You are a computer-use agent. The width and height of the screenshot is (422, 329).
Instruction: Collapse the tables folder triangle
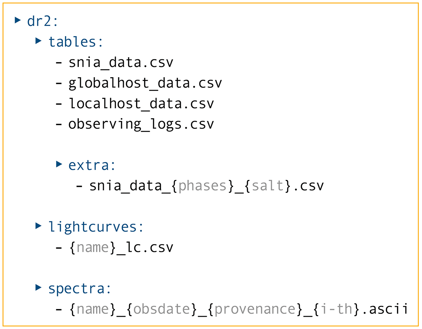pos(38,41)
